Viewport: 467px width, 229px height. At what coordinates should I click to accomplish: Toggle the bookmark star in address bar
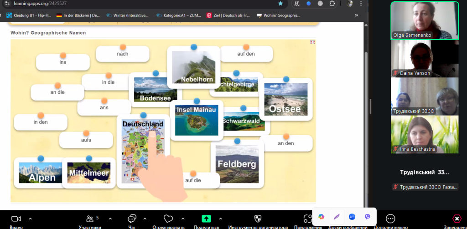click(x=280, y=3)
